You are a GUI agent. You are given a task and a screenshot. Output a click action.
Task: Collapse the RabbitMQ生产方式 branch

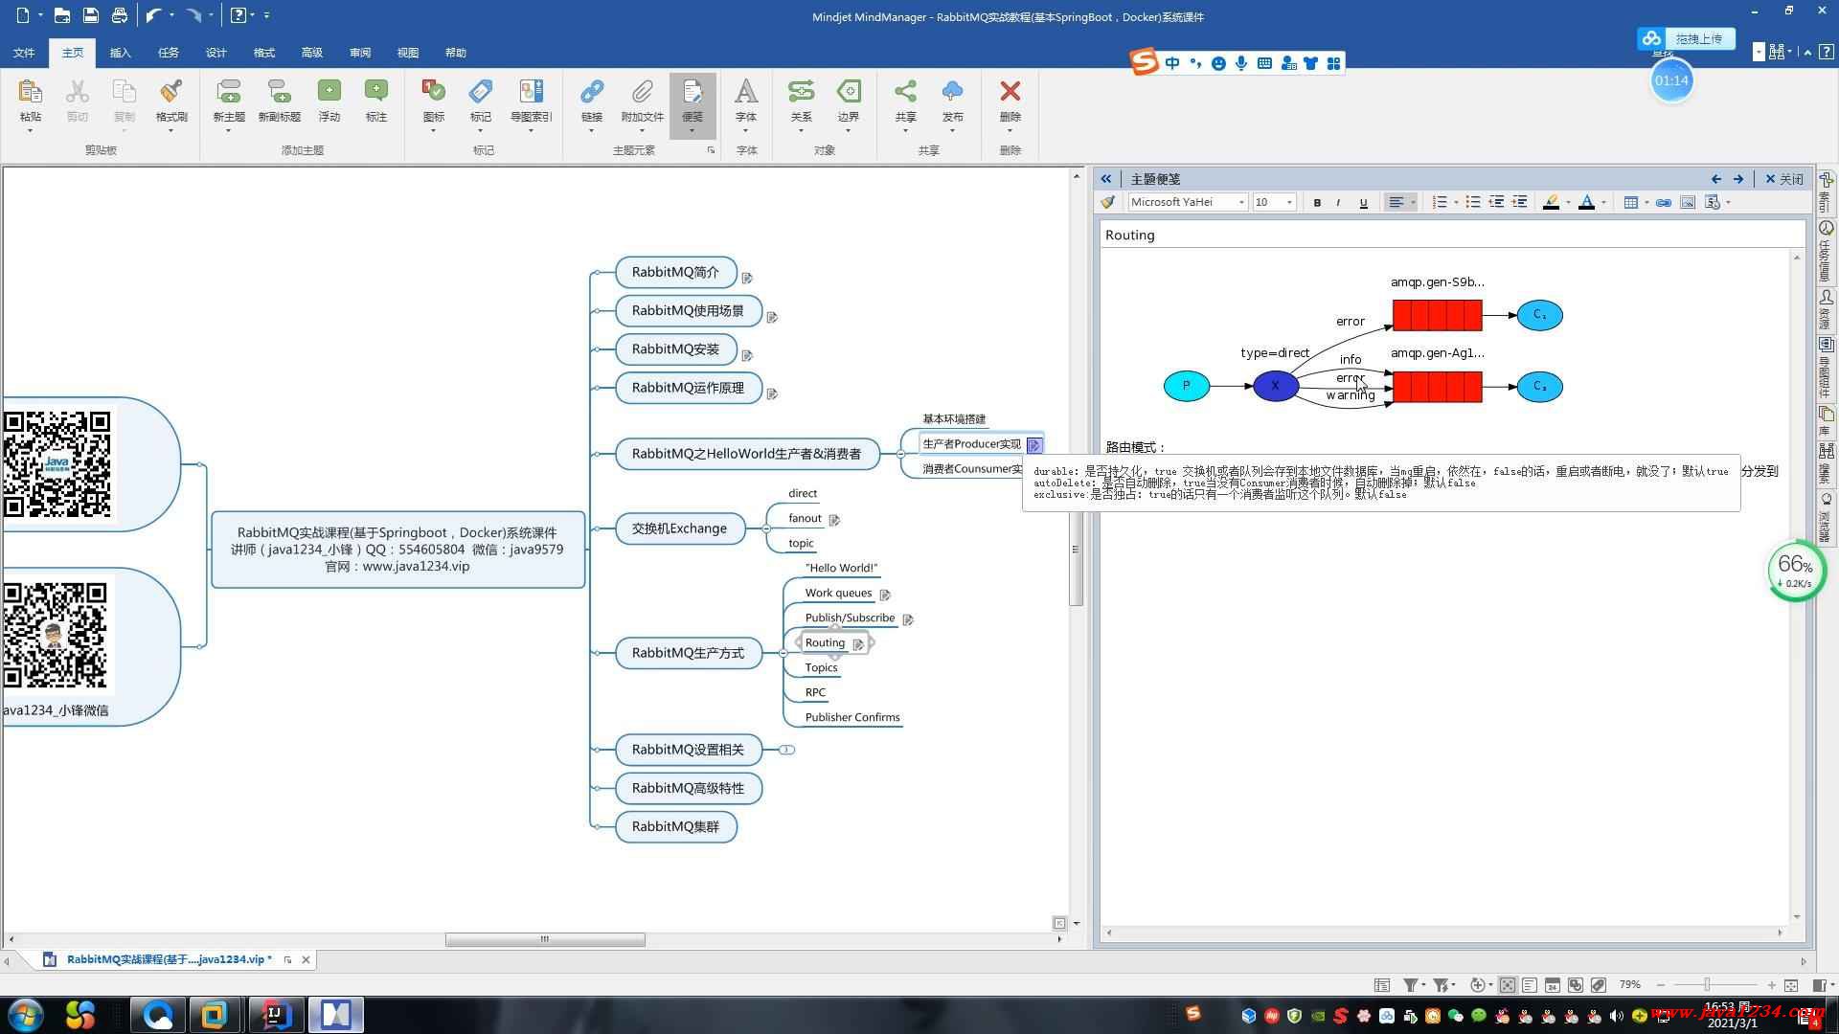783,653
